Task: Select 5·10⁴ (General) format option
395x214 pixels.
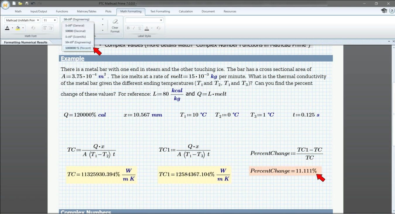Action: 78,25
